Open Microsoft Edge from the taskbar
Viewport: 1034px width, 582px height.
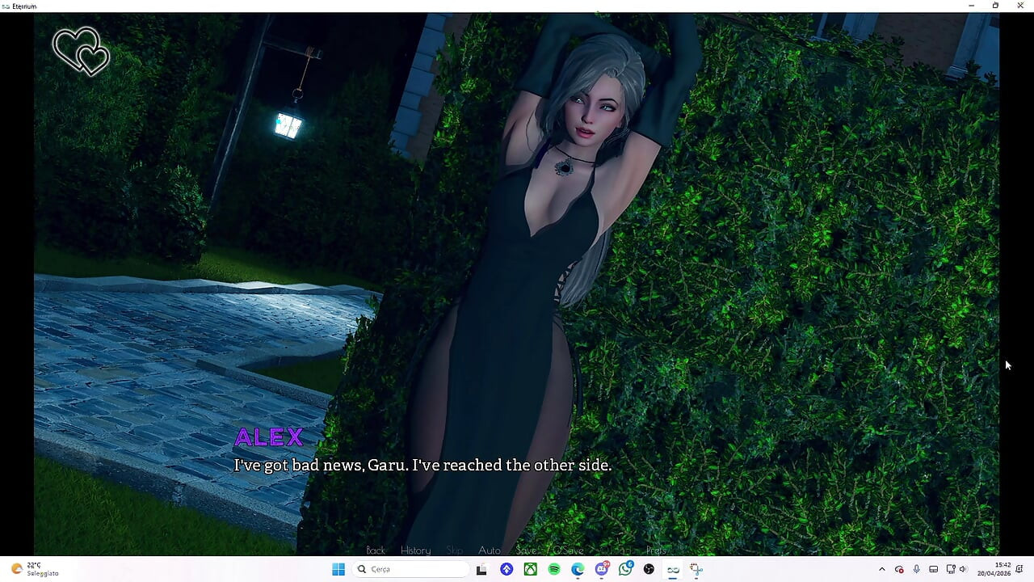point(578,569)
